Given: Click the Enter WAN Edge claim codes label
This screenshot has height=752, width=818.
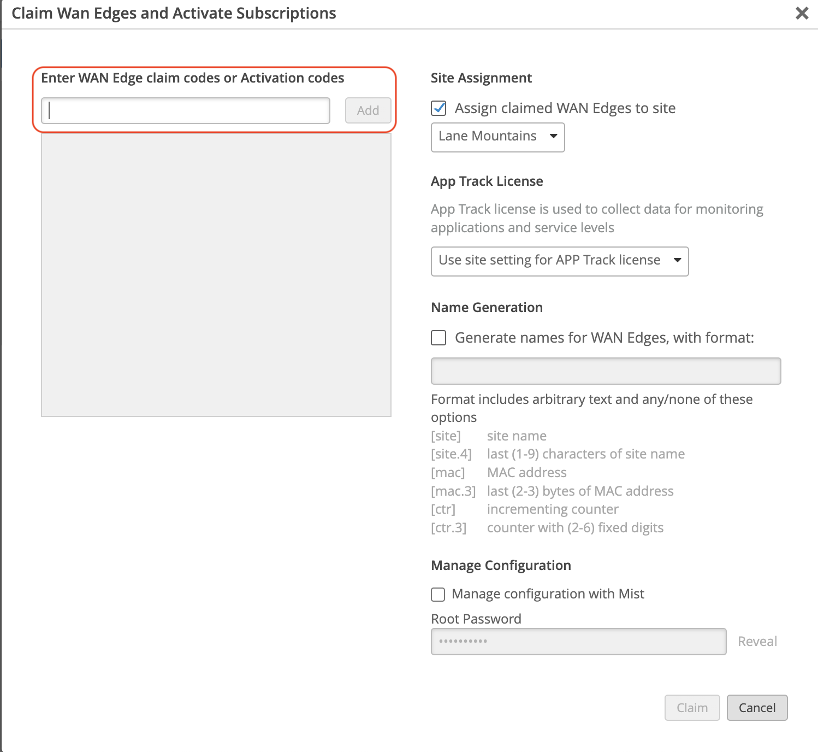Looking at the screenshot, I should pyautogui.click(x=192, y=78).
